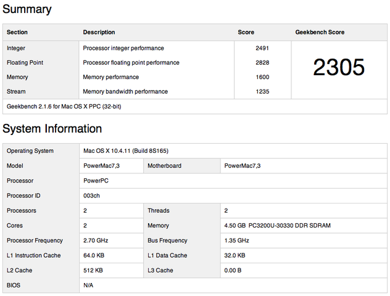Select the Model label
Screen dimensions: 390x296
pos(15,166)
